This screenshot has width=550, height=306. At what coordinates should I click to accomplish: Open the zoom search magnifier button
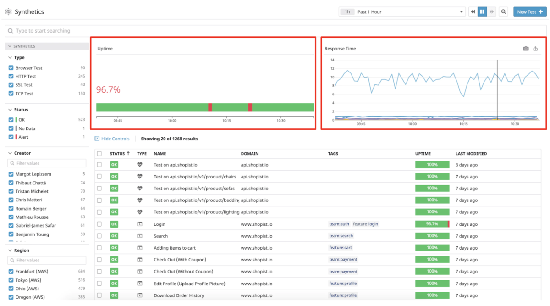(504, 12)
